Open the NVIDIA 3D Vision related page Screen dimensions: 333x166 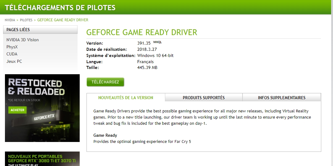(23, 40)
